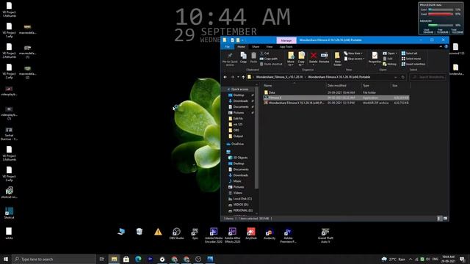Open the New item dropdown

click(353, 54)
